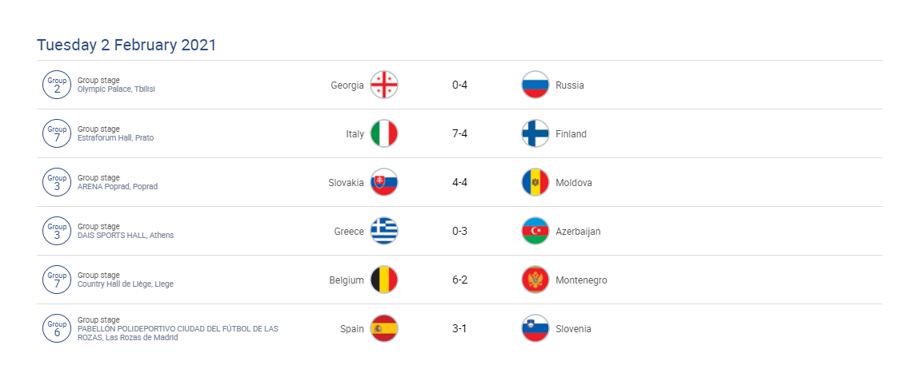The image size is (914, 373).
Task: Click the Tuesday 2 February 2021 heading
Action: pyautogui.click(x=126, y=45)
